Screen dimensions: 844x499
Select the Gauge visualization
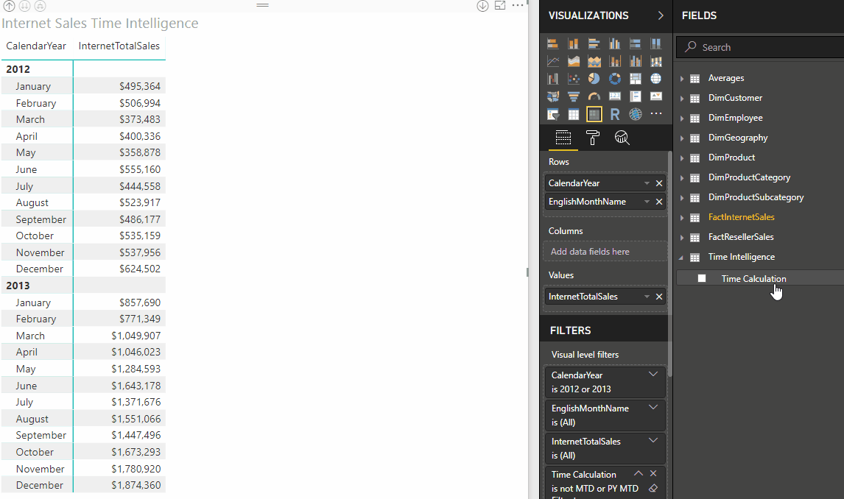coord(594,97)
